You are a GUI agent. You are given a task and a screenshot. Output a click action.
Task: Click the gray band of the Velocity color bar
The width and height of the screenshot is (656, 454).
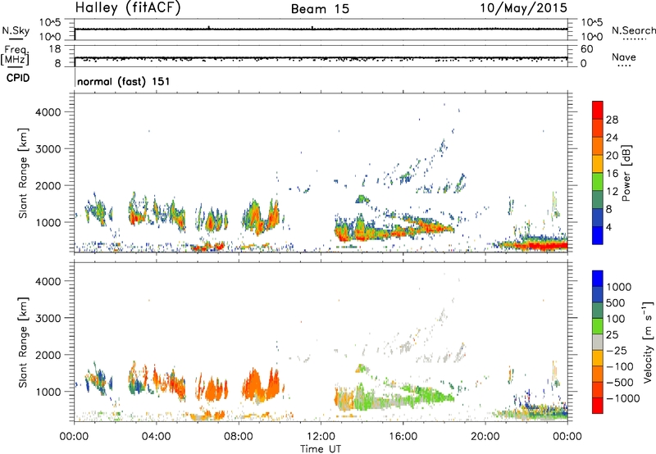[598, 343]
